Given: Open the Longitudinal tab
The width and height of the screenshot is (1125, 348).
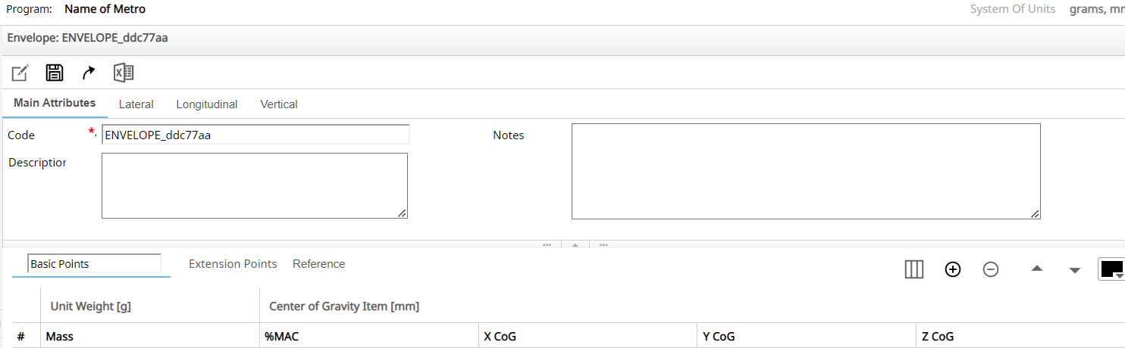Looking at the screenshot, I should coord(207,104).
